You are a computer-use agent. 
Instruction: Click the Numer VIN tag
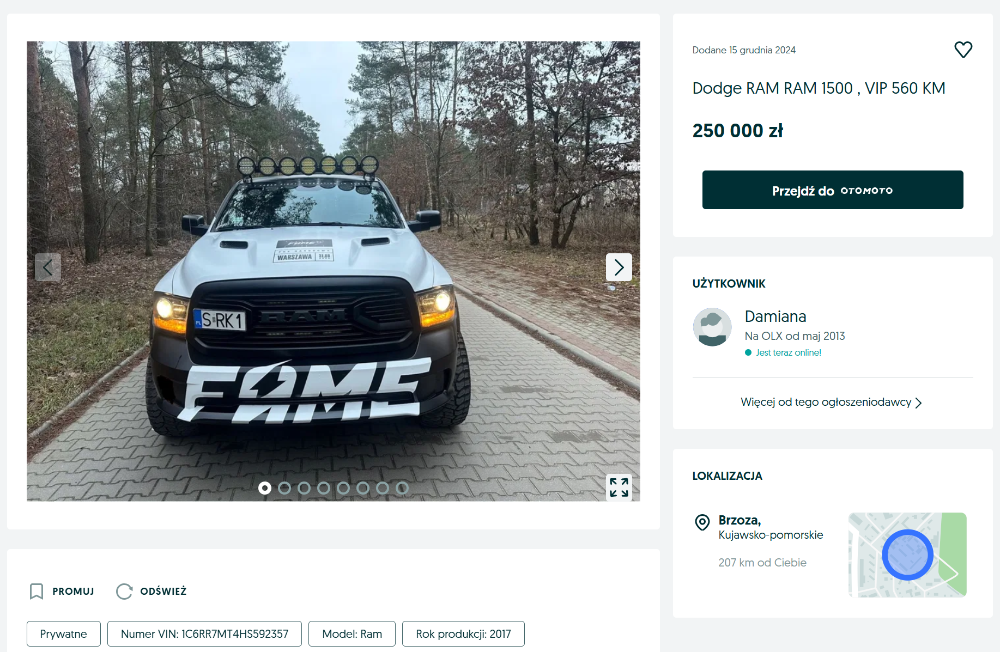[204, 634]
